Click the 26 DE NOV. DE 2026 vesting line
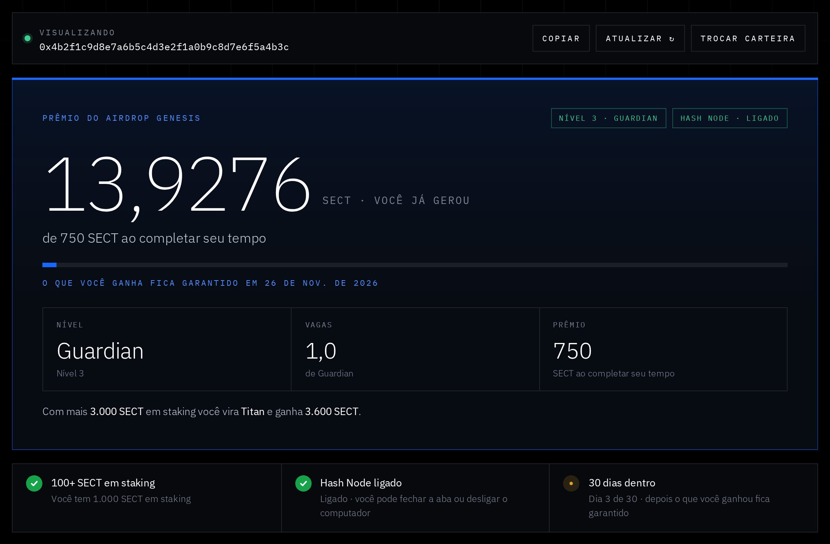This screenshot has height=544, width=830. point(210,283)
